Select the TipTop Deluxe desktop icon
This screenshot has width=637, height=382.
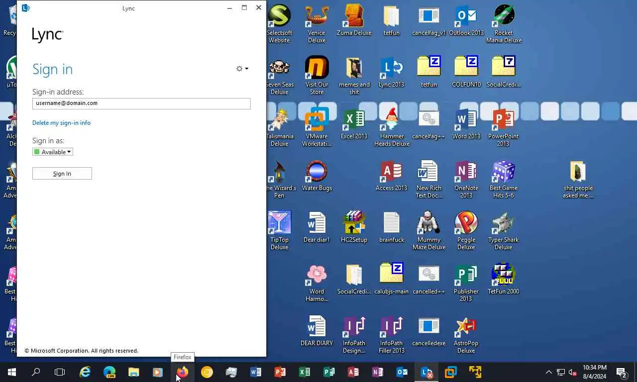tap(279, 231)
